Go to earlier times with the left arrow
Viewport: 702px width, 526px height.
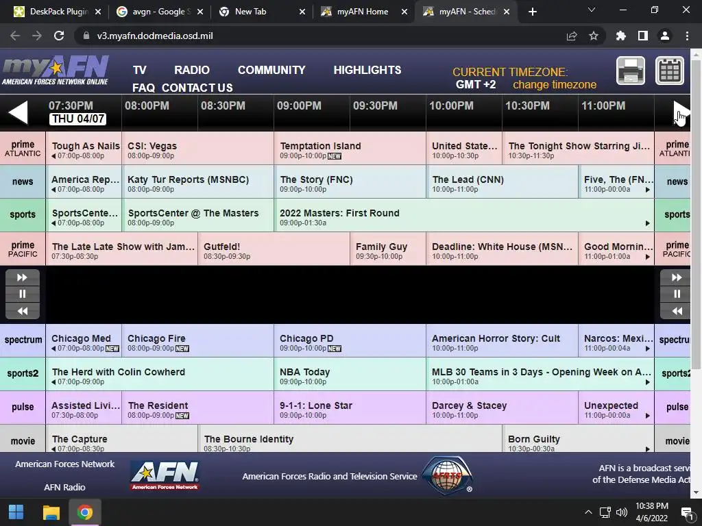(x=19, y=112)
